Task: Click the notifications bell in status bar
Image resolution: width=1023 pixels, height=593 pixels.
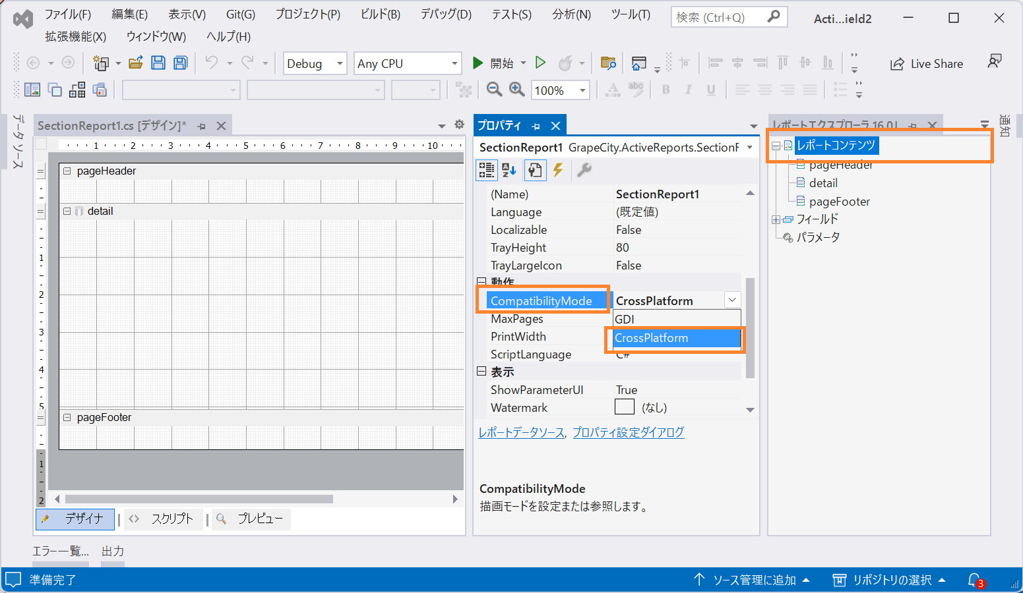Action: [x=975, y=580]
